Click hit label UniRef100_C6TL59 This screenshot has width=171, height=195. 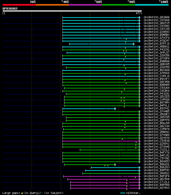(x=157, y=29)
